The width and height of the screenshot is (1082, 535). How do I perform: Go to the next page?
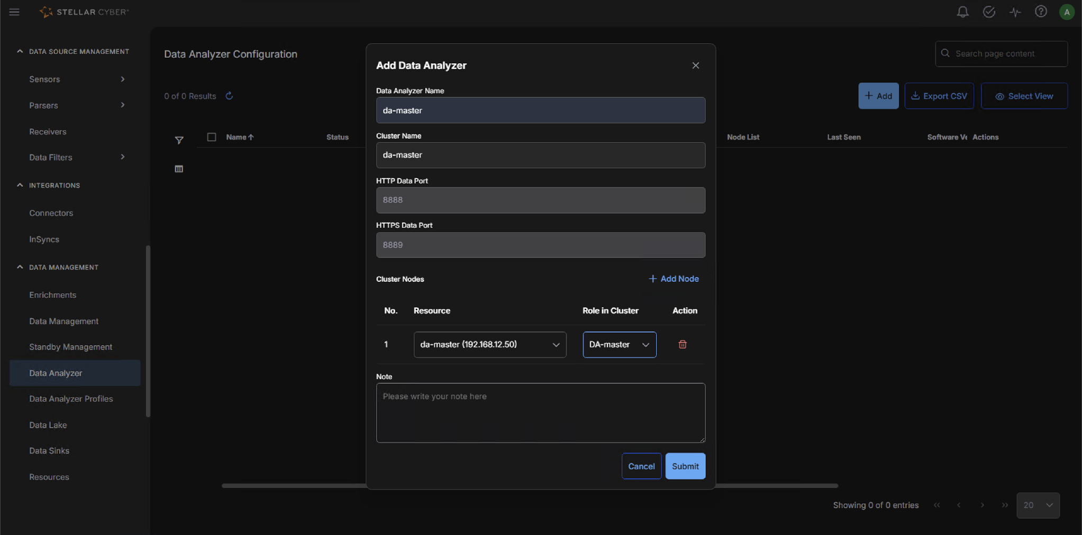[x=983, y=505]
